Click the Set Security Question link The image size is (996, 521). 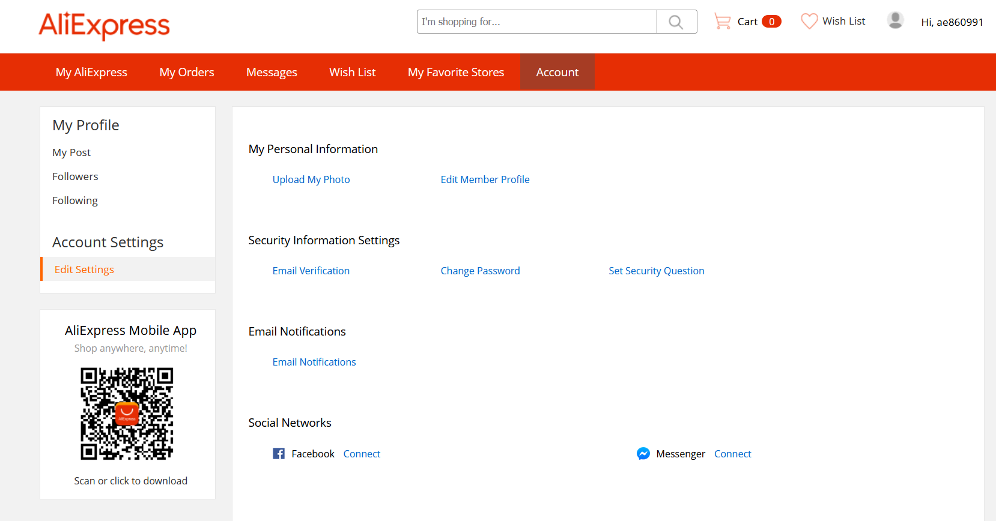[x=657, y=271]
